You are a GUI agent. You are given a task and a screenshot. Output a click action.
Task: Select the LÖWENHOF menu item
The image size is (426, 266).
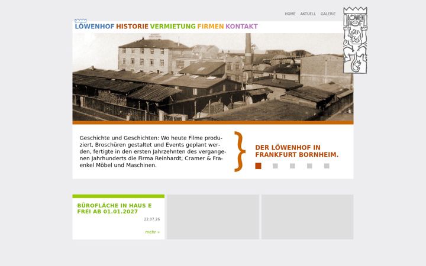click(95, 27)
